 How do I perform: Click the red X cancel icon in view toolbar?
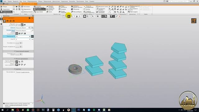[x=119, y=16]
